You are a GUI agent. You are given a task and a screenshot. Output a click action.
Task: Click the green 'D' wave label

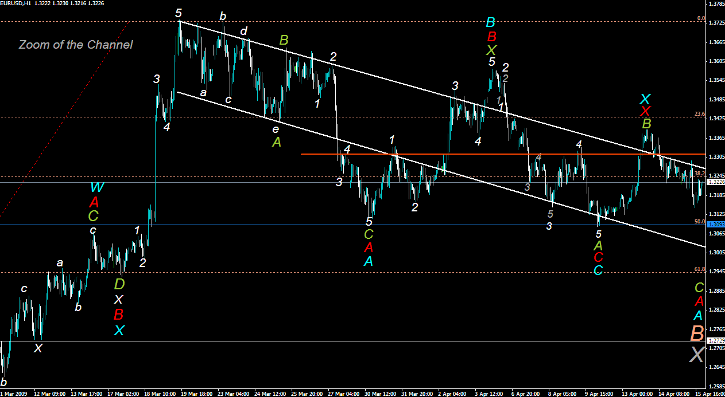point(119,284)
